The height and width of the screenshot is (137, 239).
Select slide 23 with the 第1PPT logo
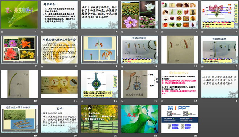[x=180, y=119]
